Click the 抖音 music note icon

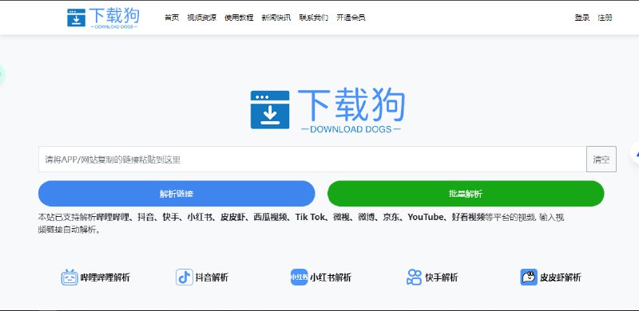tap(185, 278)
